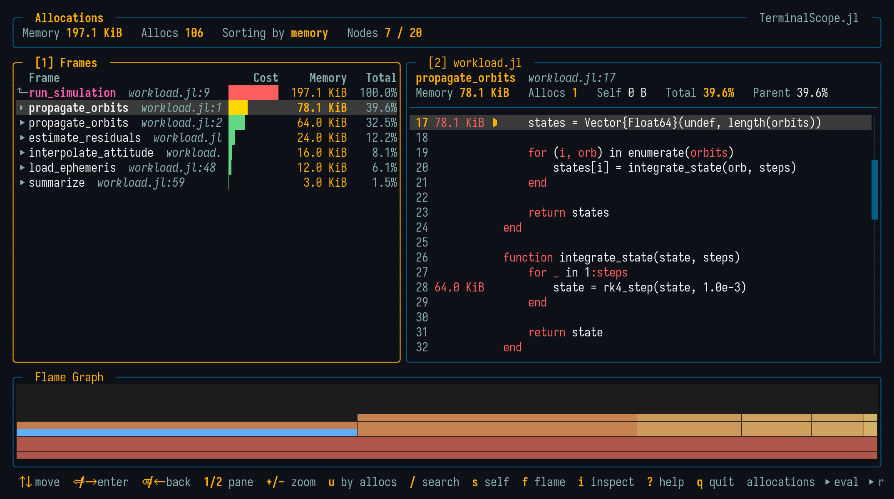894x499 pixels.
Task: Expand the summarize frame
Action: coord(22,183)
